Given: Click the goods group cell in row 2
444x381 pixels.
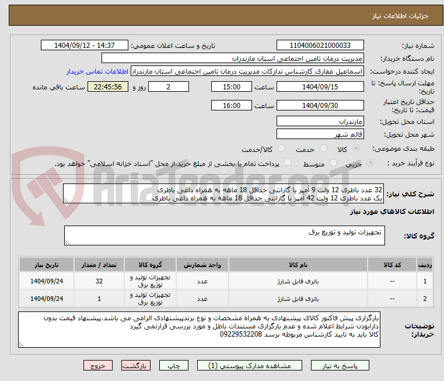Looking at the screenshot, I should (x=150, y=299).
